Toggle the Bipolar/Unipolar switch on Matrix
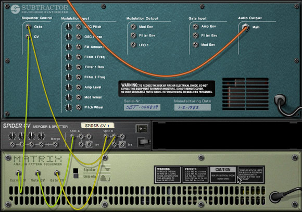This screenshot has height=212, width=302. [x=75, y=173]
